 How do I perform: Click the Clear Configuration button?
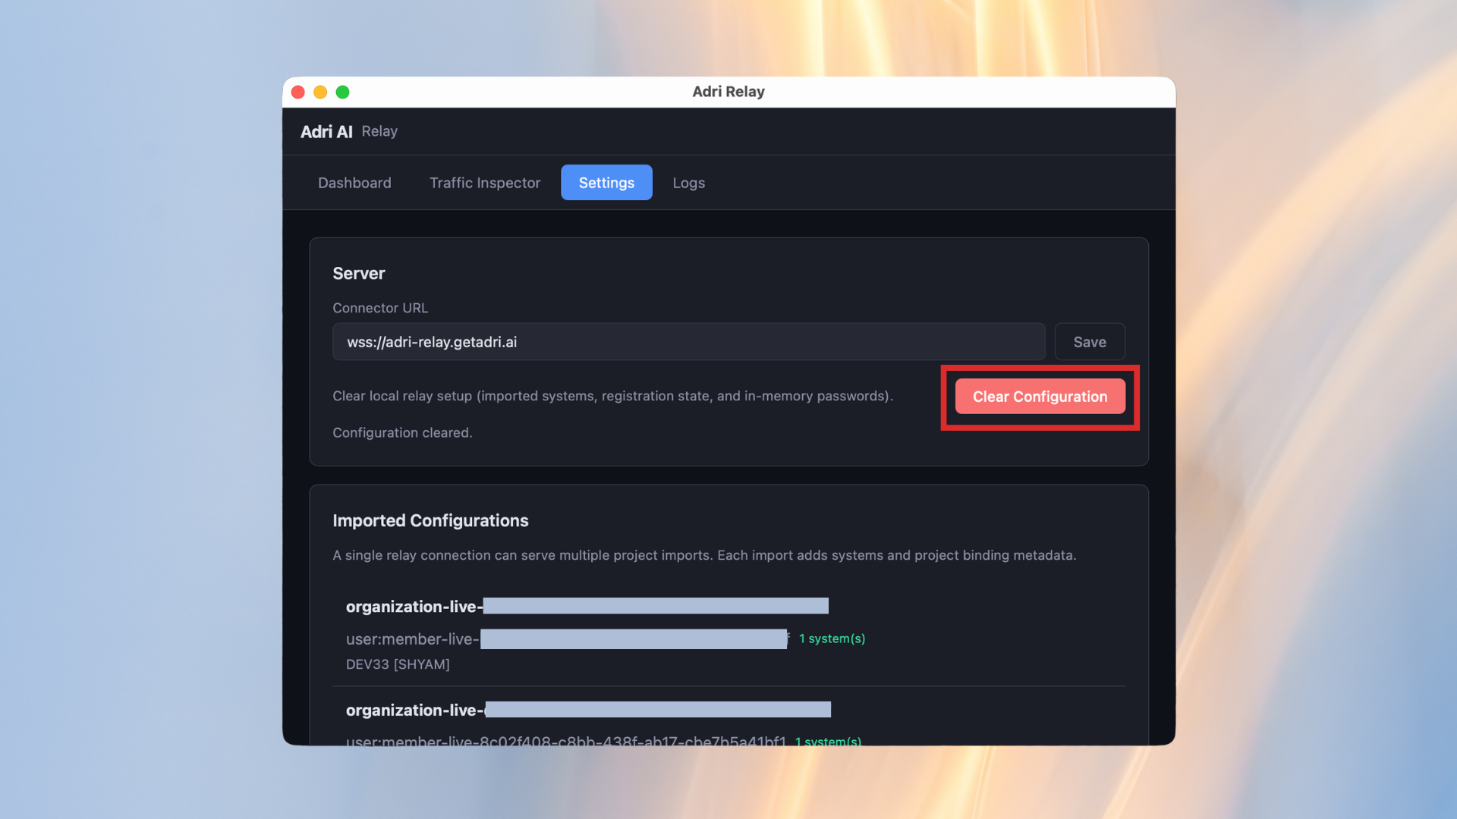[x=1039, y=396]
